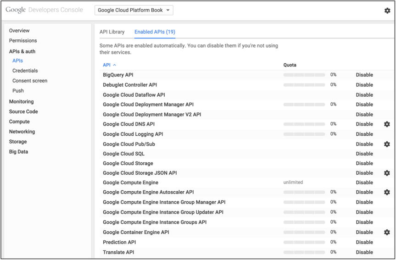Image resolution: width=396 pixels, height=260 pixels.
Task: Open the Prediction API entry
Action: (119, 242)
